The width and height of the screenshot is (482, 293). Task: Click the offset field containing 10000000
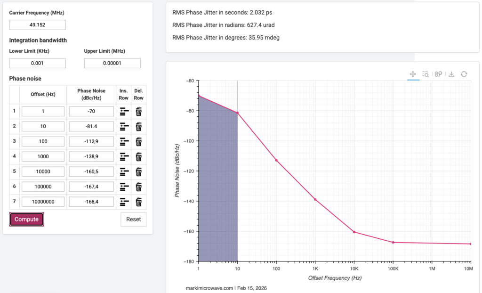coord(43,202)
